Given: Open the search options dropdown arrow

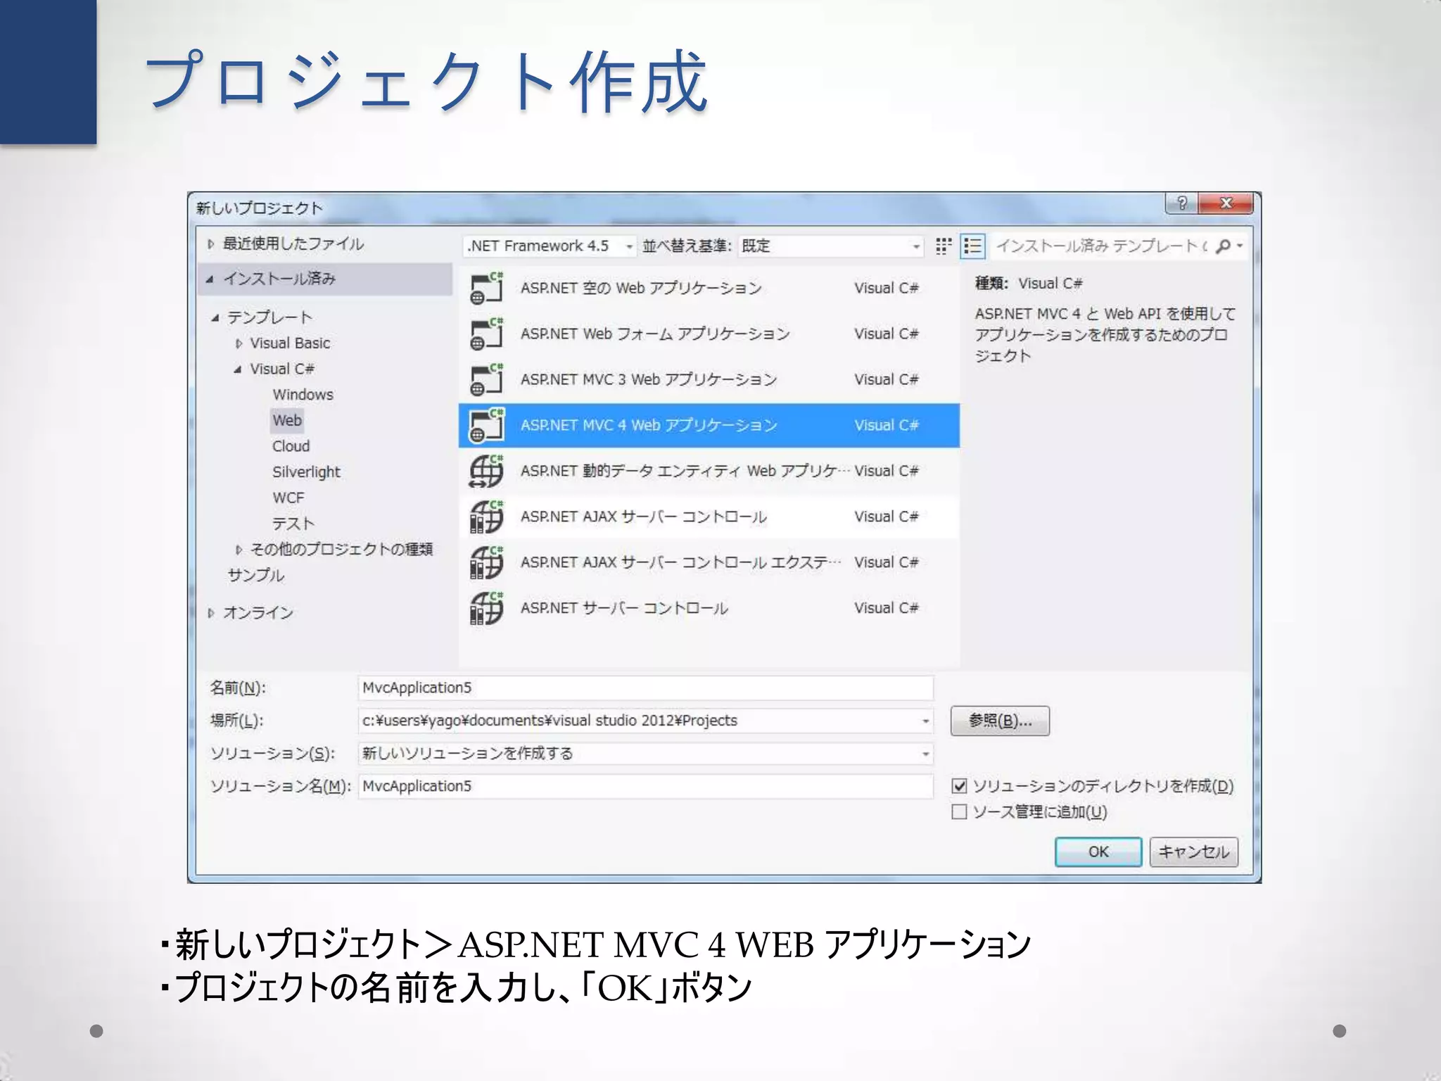Looking at the screenshot, I should point(1240,246).
